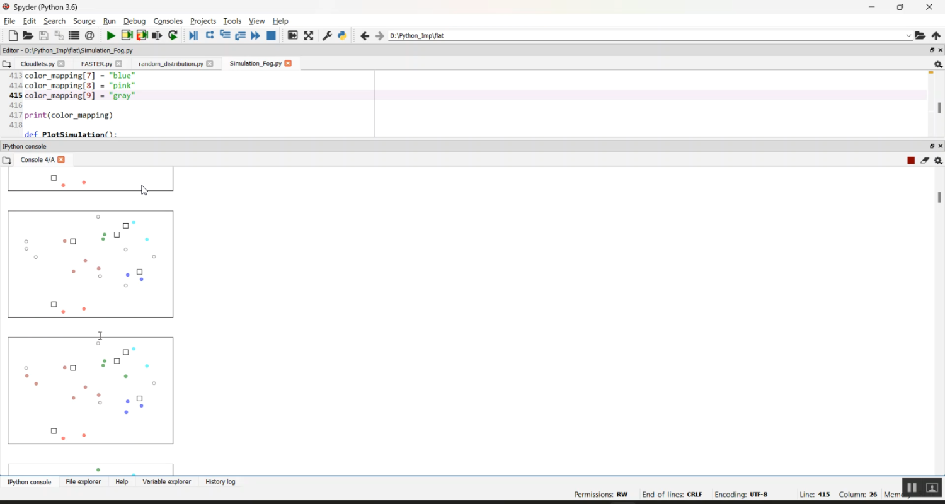Browse console tabs with the folder icon
945x504 pixels.
click(6, 161)
